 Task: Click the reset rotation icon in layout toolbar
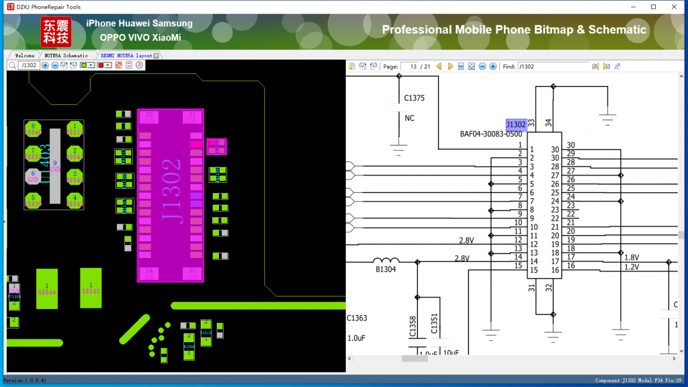pos(139,65)
